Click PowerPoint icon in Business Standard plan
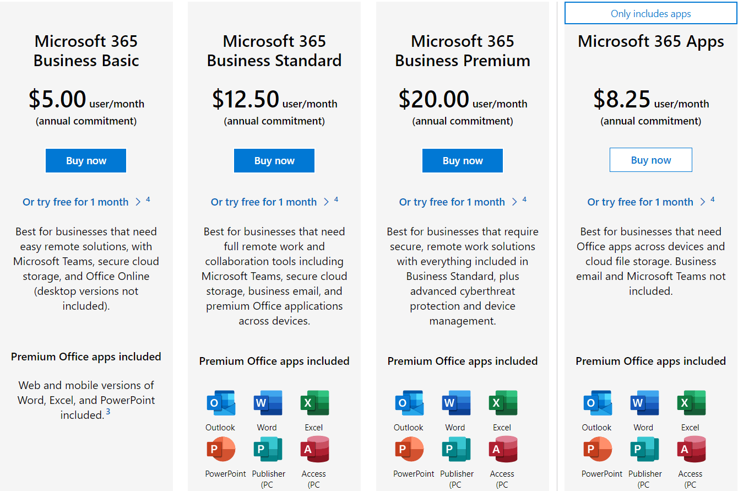738x491 pixels. pos(220,449)
